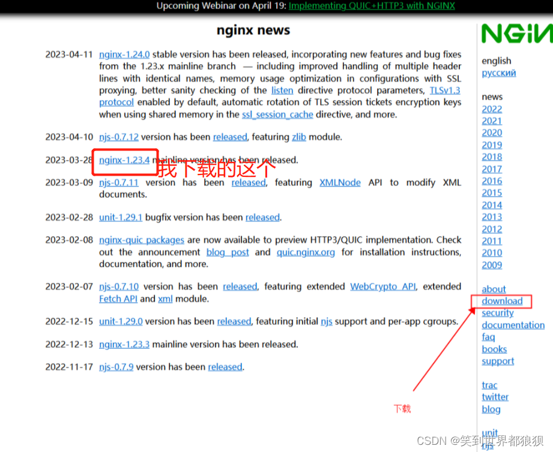Open the TLSv1.3 link

pyautogui.click(x=445, y=91)
